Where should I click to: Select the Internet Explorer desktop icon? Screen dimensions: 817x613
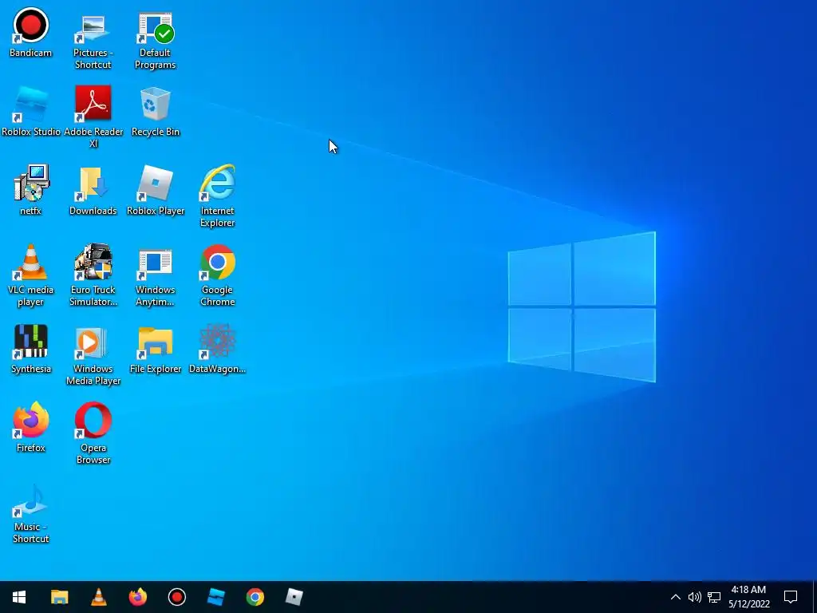pos(217,196)
